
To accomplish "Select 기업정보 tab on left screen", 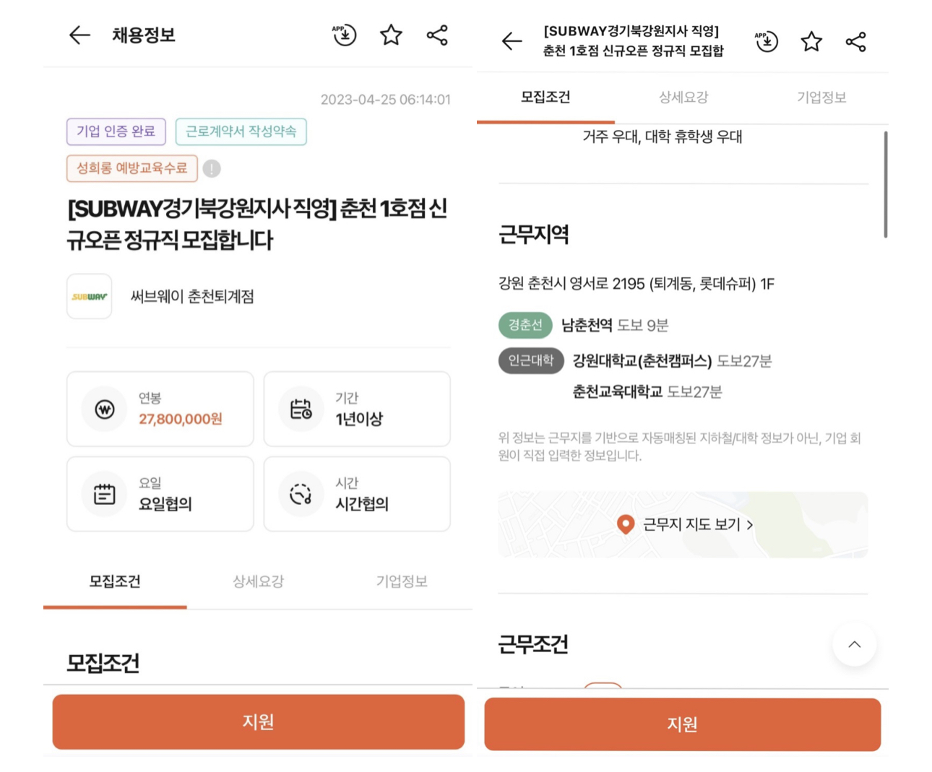I will pos(402,582).
